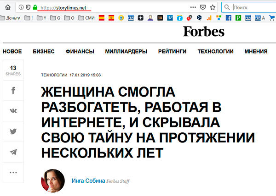
Task: Click the tracking protection shield icon
Action: (x=28, y=7)
